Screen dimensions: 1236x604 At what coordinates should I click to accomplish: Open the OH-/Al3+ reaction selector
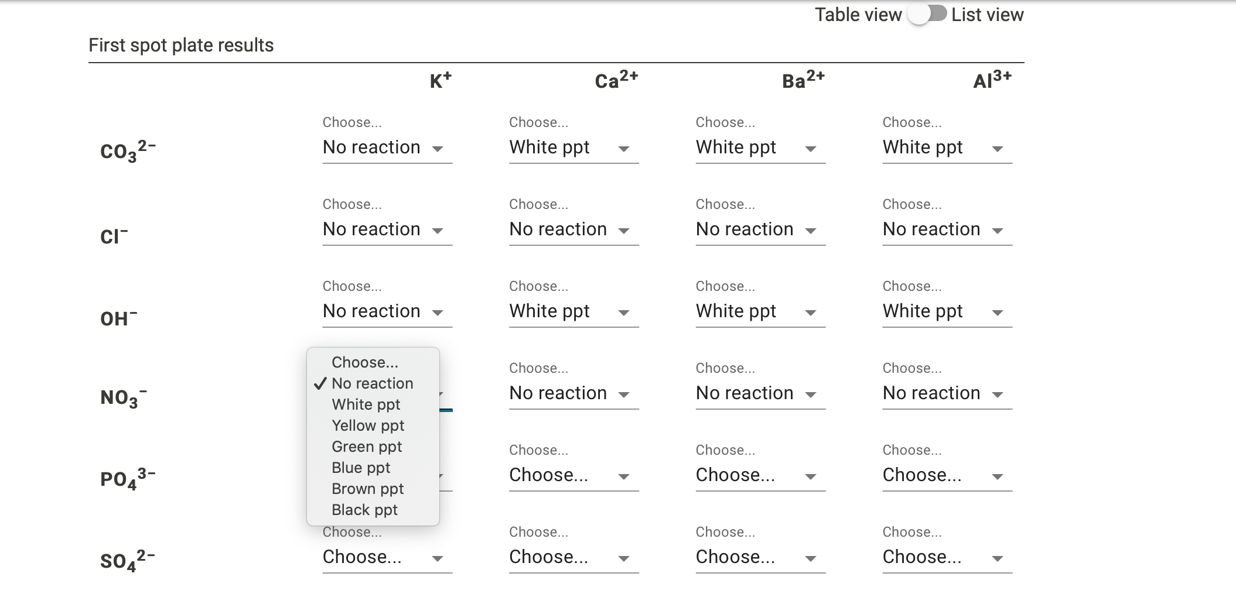945,311
